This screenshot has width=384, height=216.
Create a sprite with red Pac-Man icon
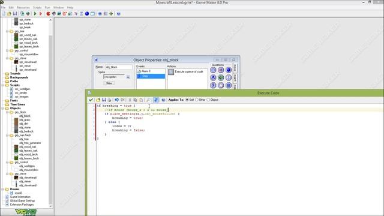click(48, 14)
